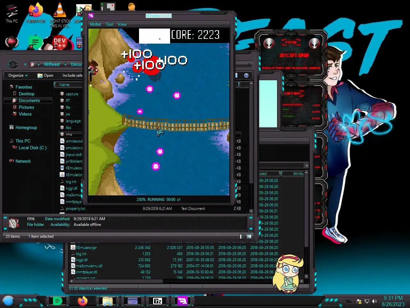The width and height of the screenshot is (410, 308).
Task: Select the jre folder
Action: coord(68,114)
